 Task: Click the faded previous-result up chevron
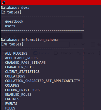coord(75,44)
